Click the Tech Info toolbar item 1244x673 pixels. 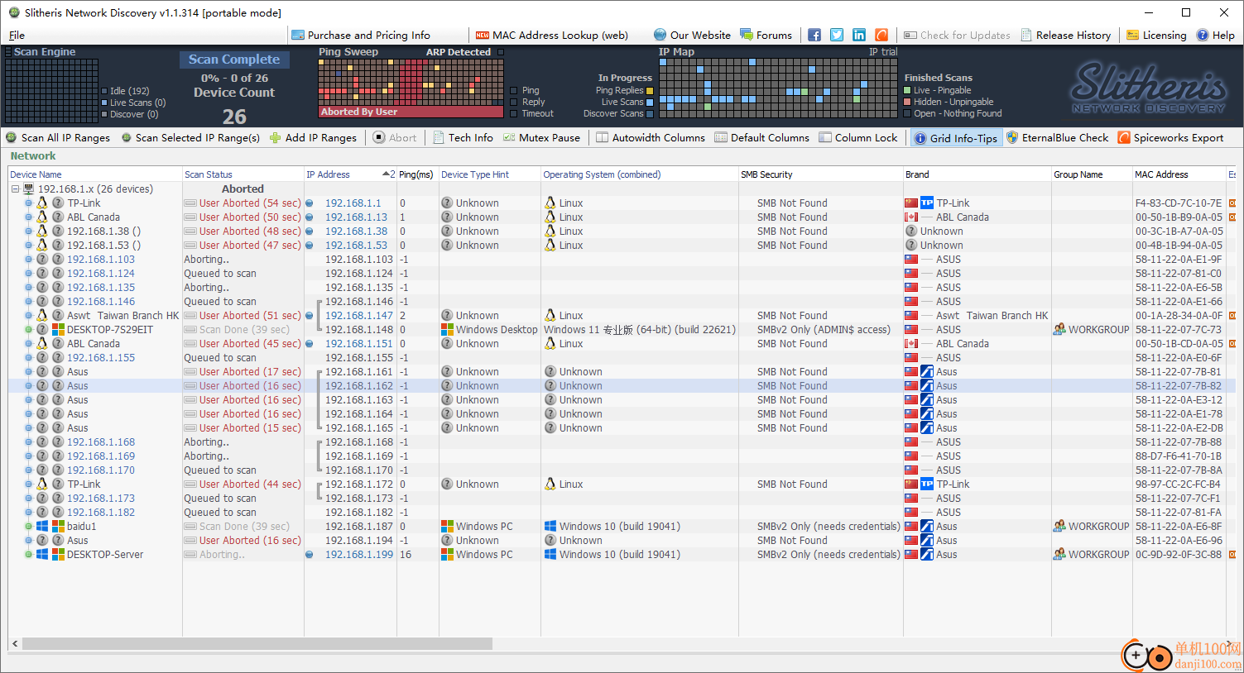tap(463, 138)
